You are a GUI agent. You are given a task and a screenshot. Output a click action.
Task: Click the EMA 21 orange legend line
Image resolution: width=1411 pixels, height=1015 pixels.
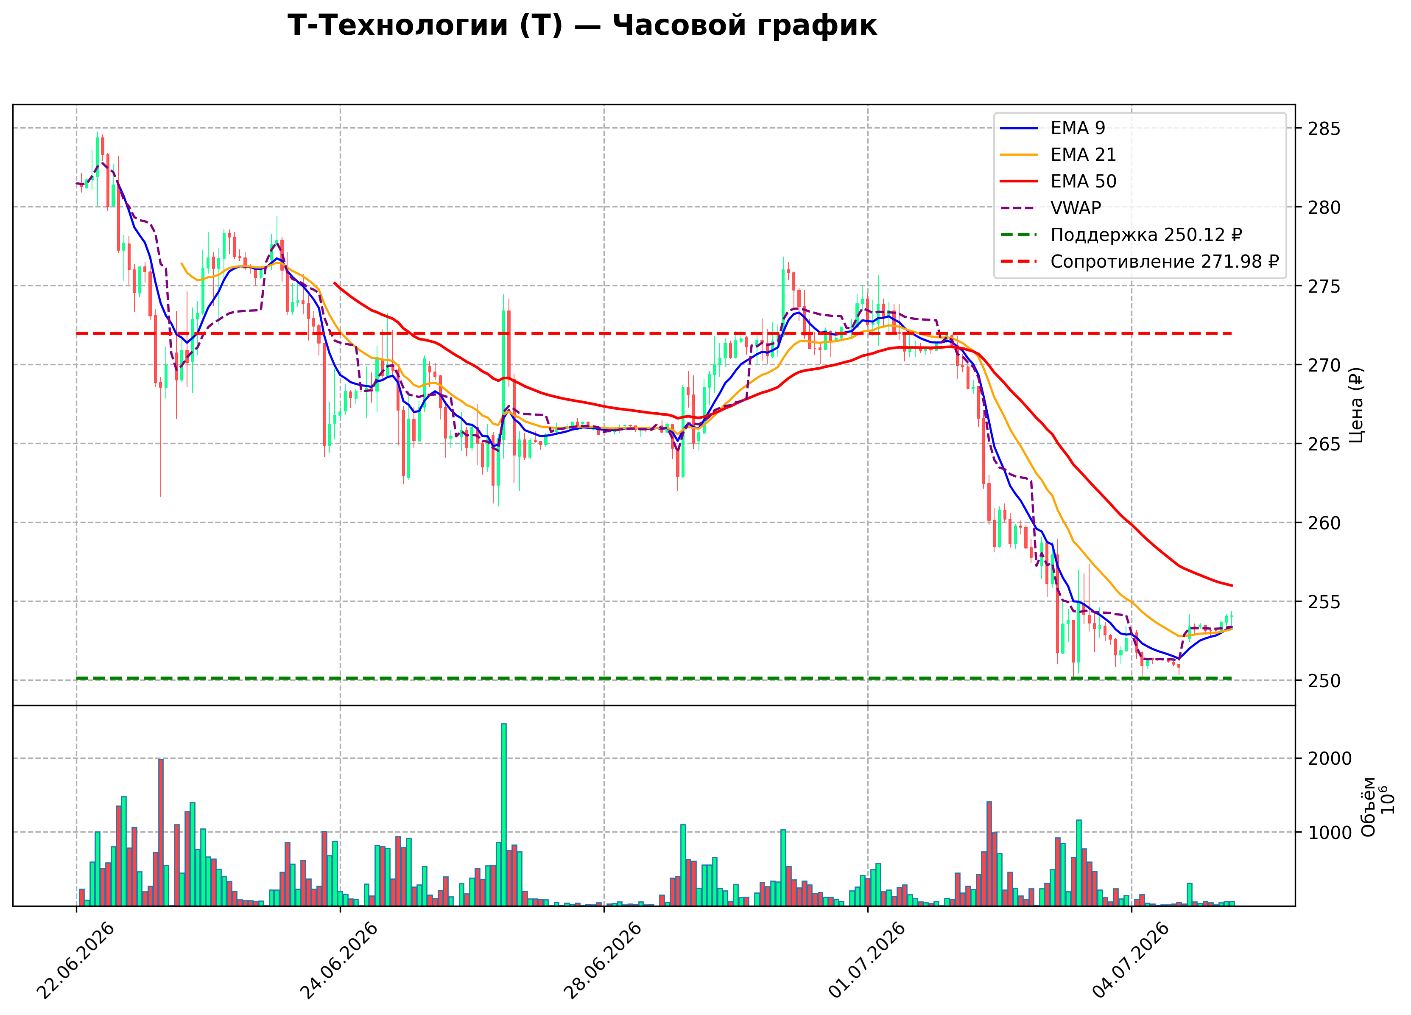click(x=1018, y=155)
